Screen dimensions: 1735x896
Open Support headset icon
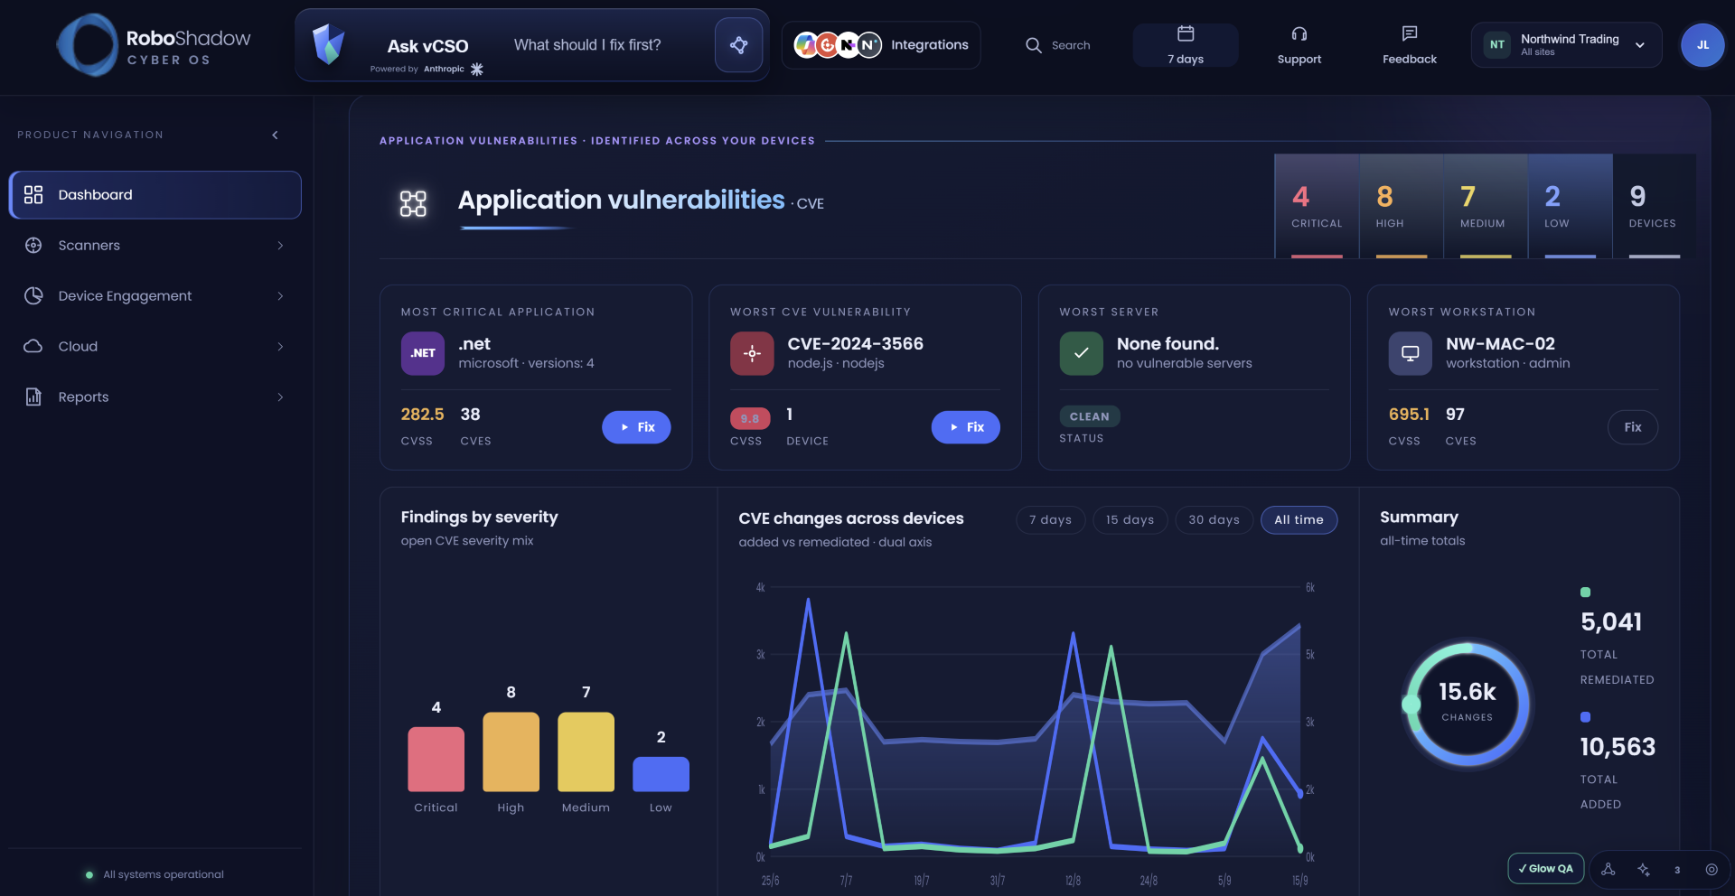click(1299, 34)
